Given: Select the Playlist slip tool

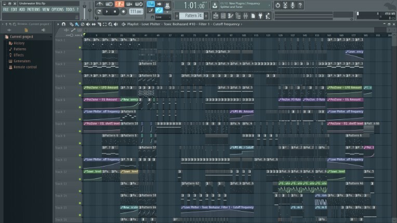Looking at the screenshot, I should tap(94, 24).
